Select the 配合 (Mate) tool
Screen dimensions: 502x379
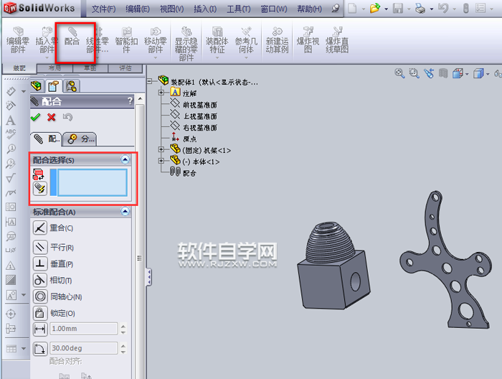point(72,36)
